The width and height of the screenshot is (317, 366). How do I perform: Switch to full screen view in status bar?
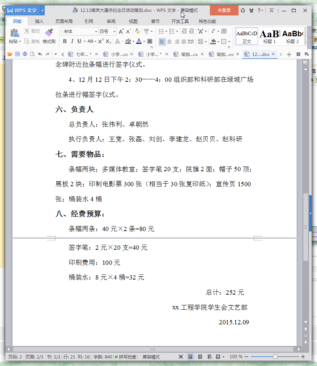click(x=181, y=357)
